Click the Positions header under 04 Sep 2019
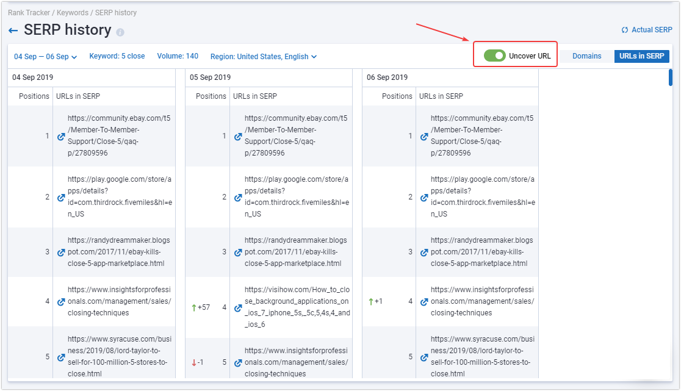This screenshot has width=681, height=391. (x=34, y=96)
